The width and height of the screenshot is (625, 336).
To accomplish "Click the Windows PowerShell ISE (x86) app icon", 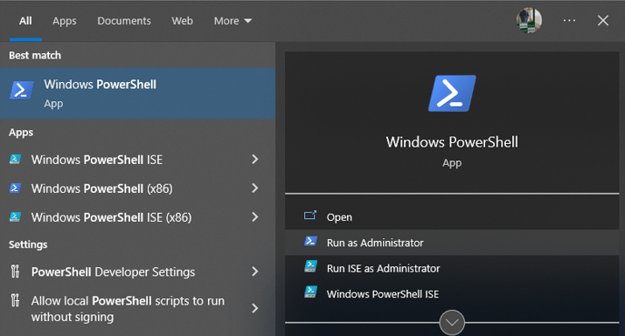I will [x=15, y=217].
